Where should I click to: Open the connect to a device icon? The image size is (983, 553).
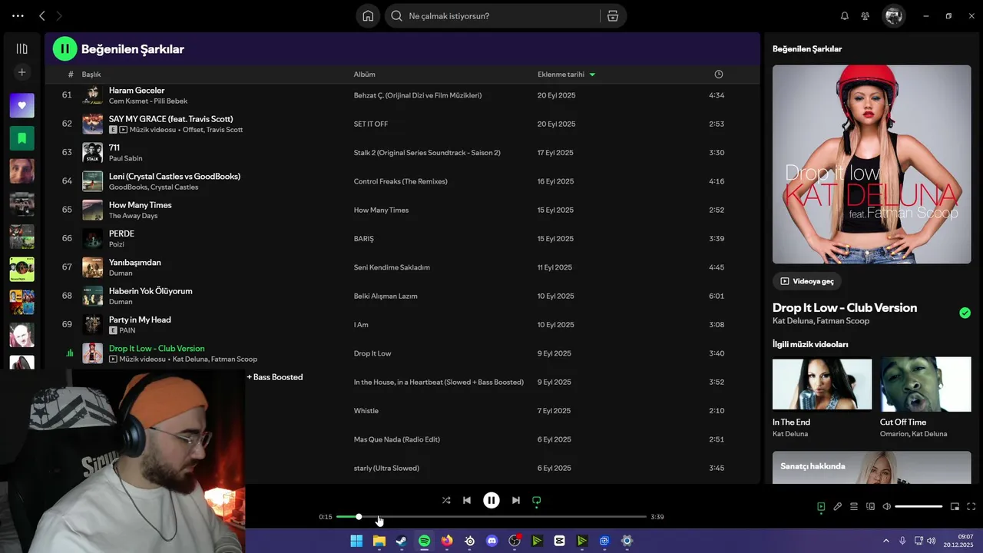(870, 506)
